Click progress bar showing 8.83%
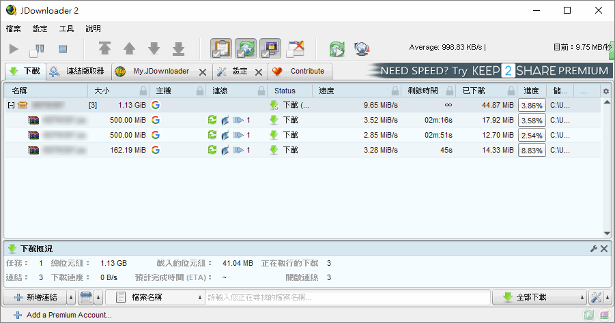Screen dimensions: 615x323 coord(532,151)
